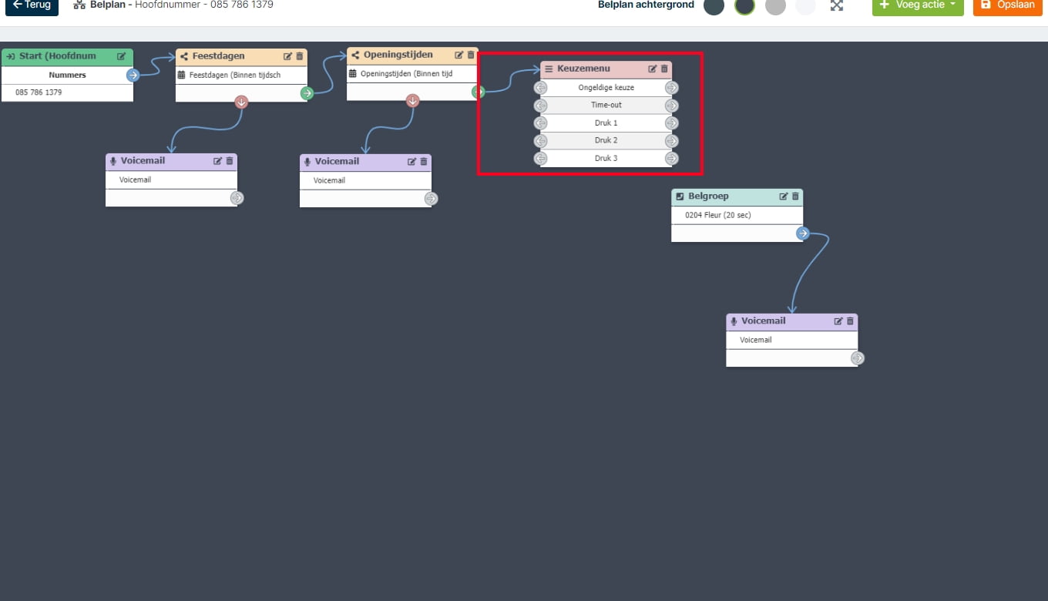1048x601 pixels.
Task: Delete the Keuzemenu node
Action: tap(664, 69)
